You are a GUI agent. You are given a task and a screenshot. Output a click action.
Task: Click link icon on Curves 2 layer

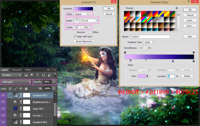[x=21, y=115]
